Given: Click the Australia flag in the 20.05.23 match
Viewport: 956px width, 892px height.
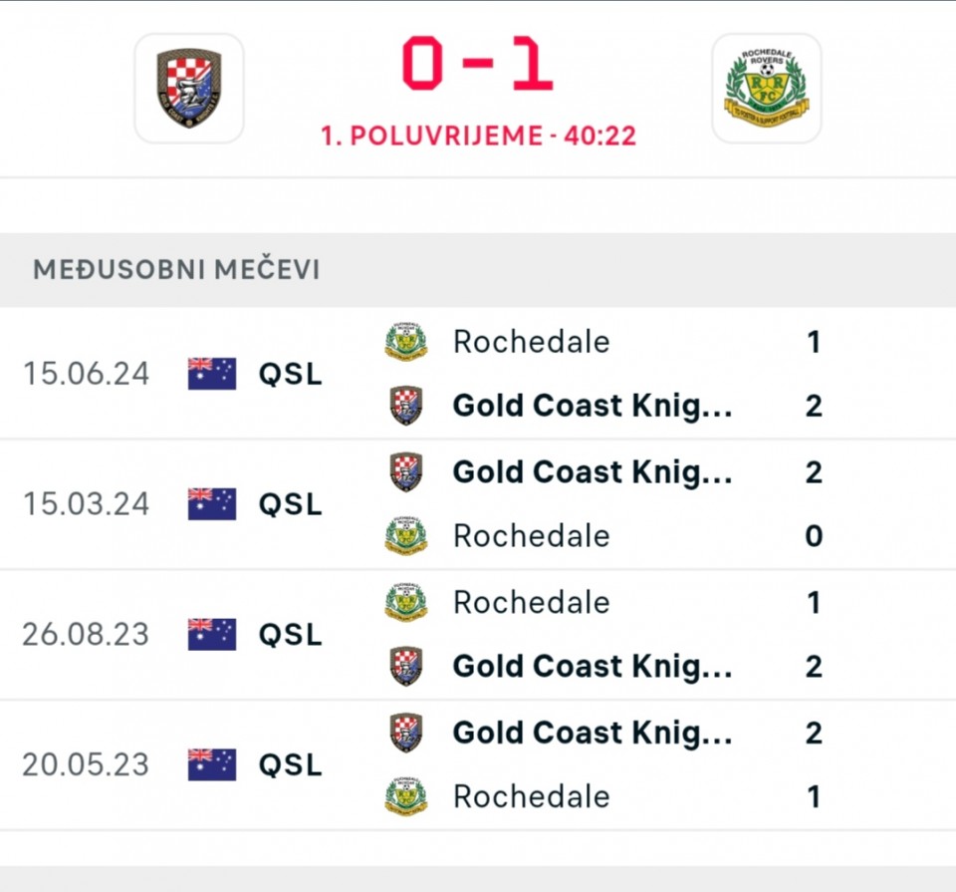Looking at the screenshot, I should point(212,764).
